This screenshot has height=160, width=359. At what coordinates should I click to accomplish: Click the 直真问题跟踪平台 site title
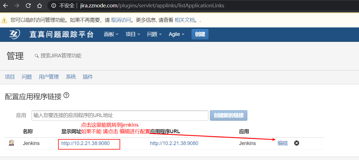(61, 34)
